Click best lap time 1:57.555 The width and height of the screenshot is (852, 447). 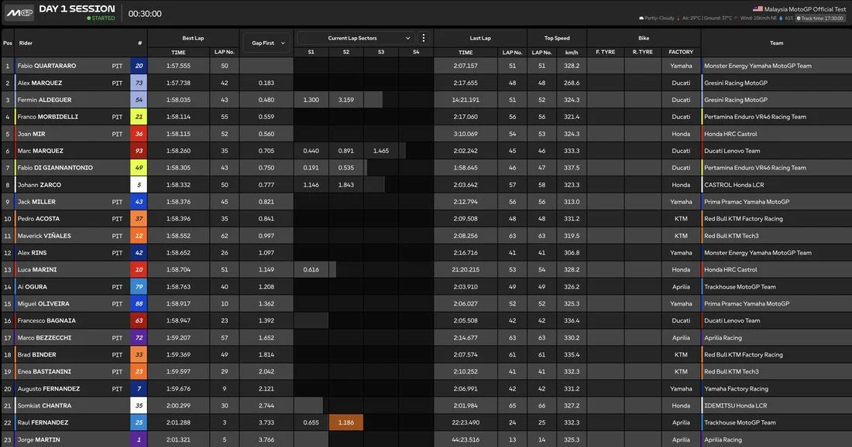coord(178,66)
